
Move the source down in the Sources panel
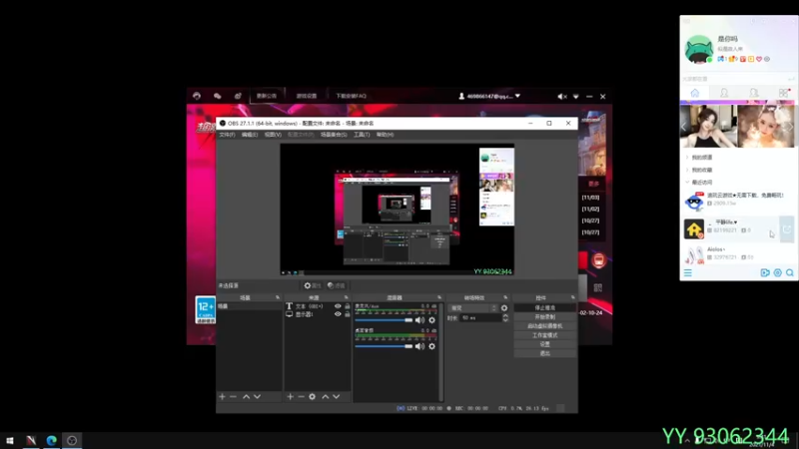[337, 396]
